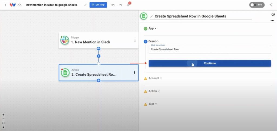Click the step title Create Spreadsheet Row in Google Sheets
Viewport: 277px width, 131px height.
(x=190, y=16)
